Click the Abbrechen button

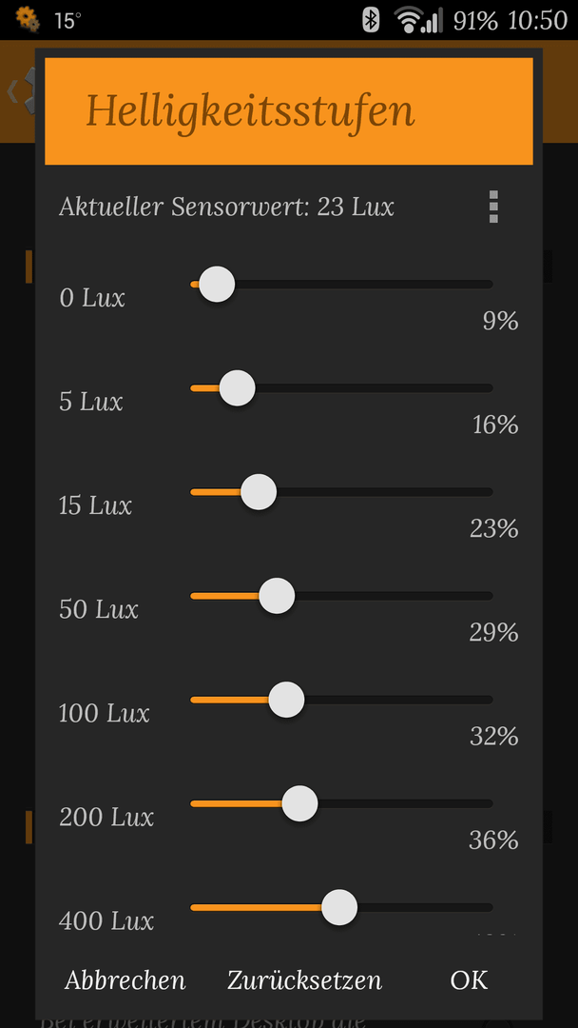[125, 980]
